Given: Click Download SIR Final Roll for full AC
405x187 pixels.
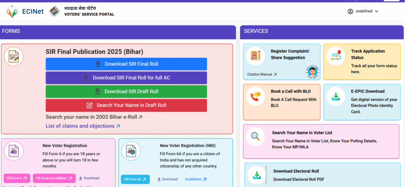Looking at the screenshot, I should pyautogui.click(x=126, y=78).
